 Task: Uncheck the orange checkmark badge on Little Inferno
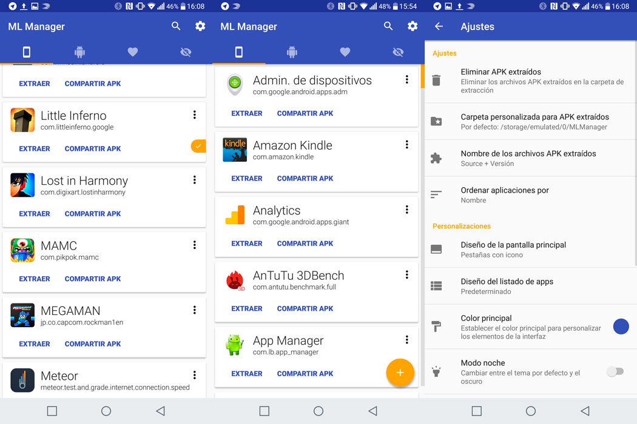click(198, 146)
